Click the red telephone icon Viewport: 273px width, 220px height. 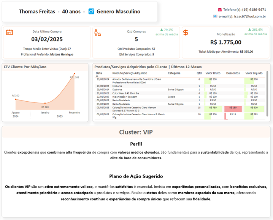point(219,9)
